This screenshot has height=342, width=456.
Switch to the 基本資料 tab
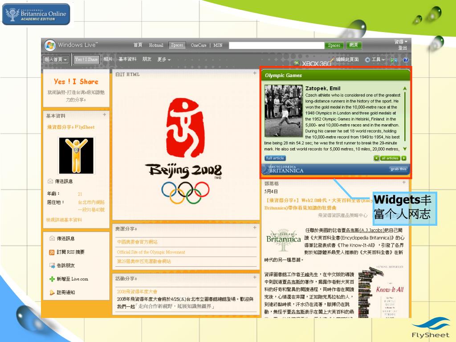(x=127, y=59)
